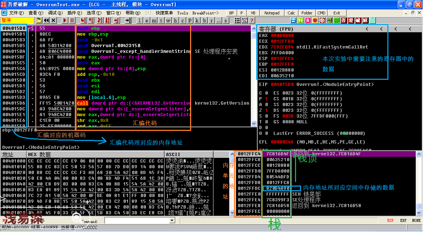Show the log window via the 'l' button

click(x=139, y=20)
